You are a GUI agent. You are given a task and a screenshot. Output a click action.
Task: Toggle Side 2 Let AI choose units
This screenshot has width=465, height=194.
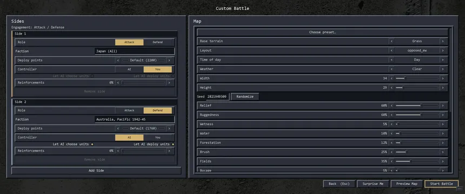[92, 144]
